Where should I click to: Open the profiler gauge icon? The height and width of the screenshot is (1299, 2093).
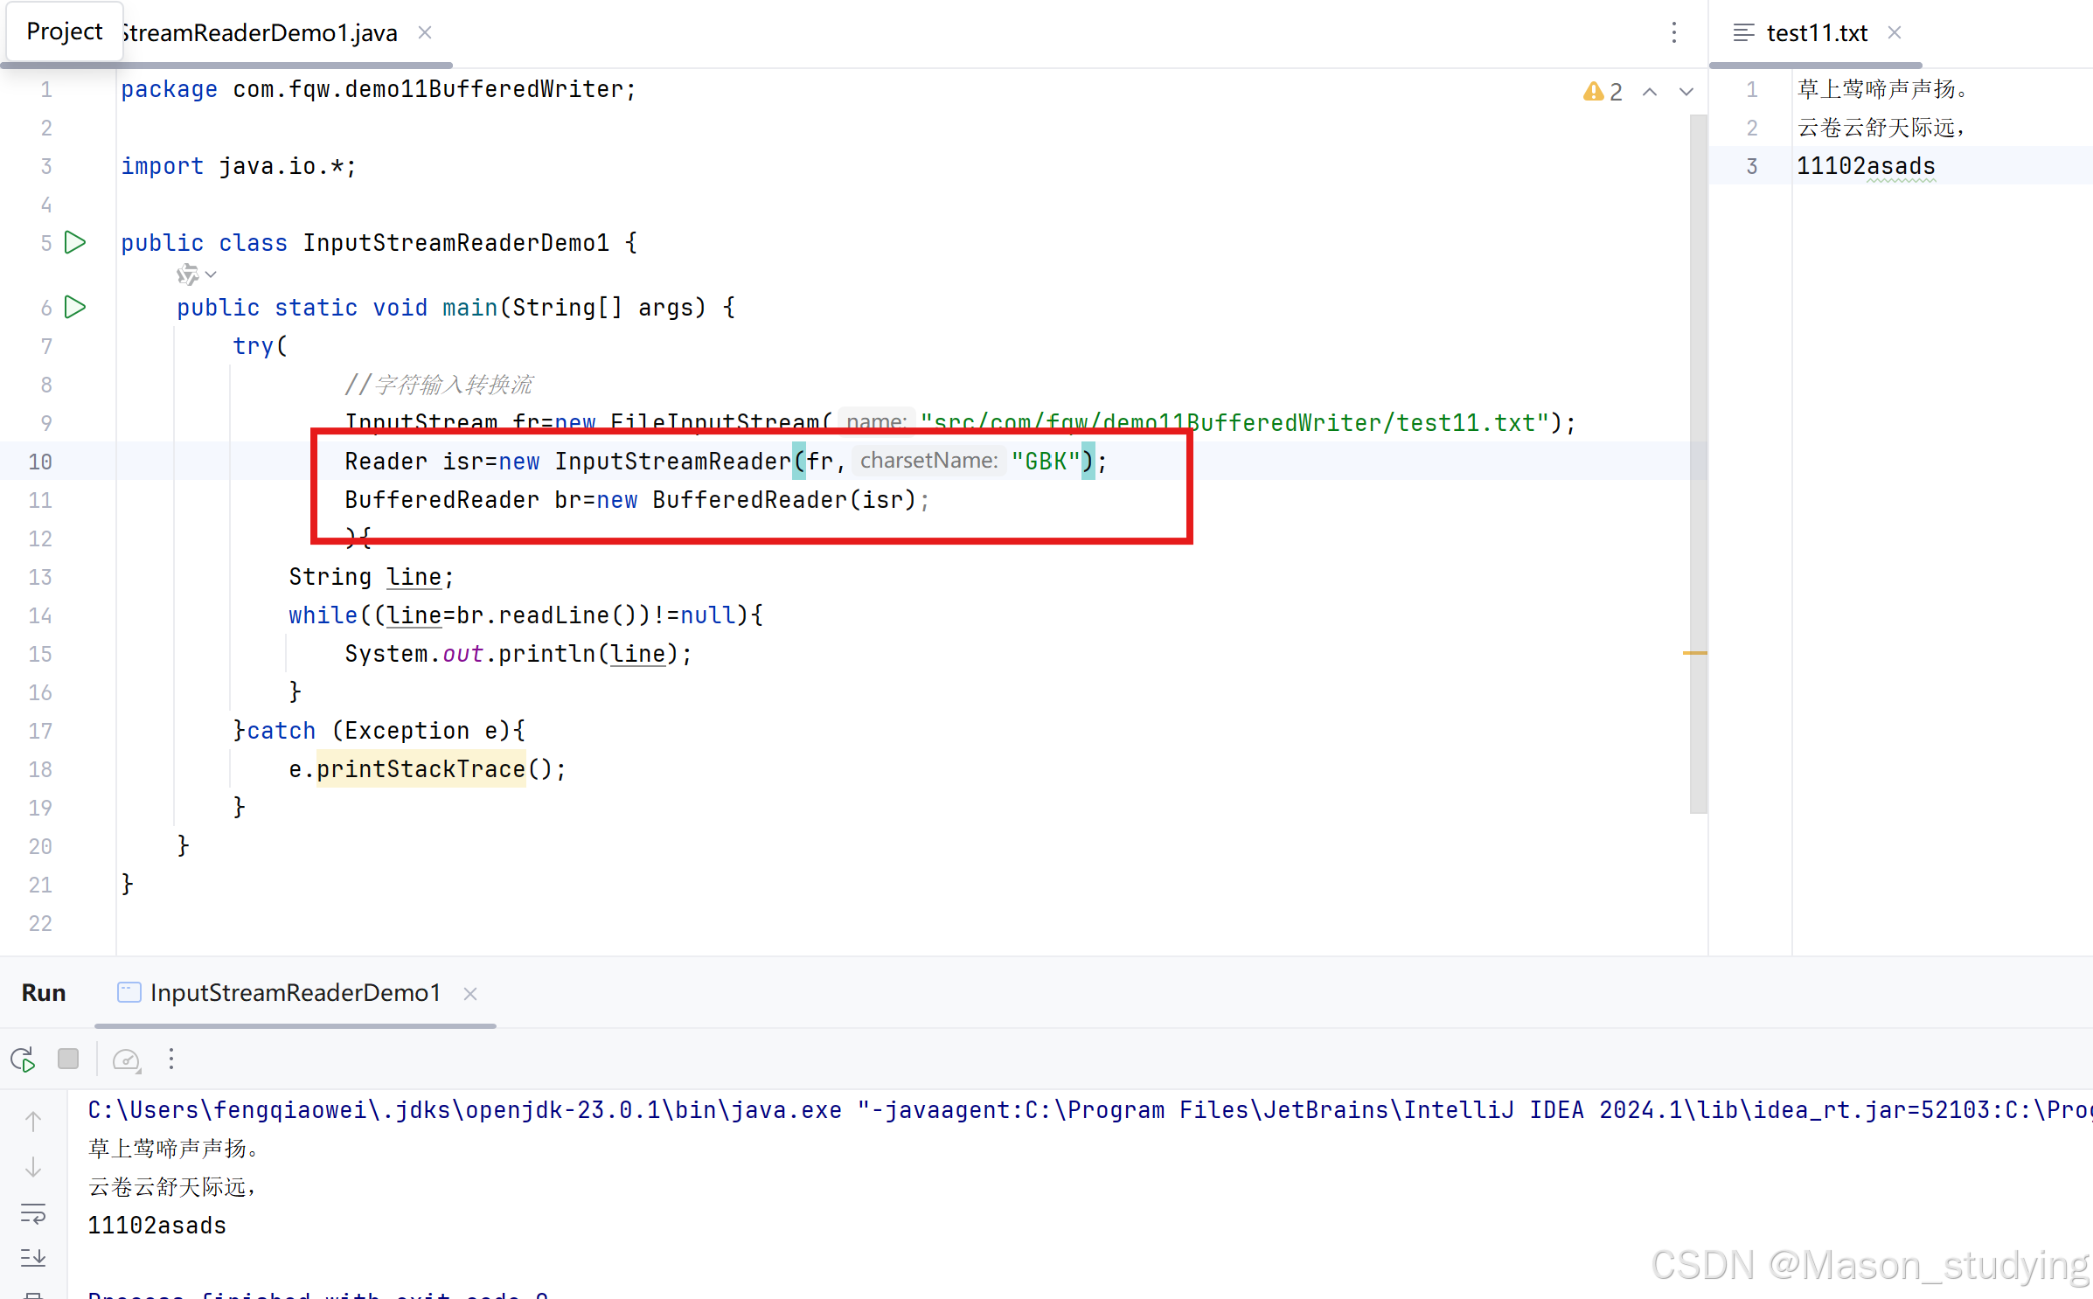pyautogui.click(x=126, y=1059)
